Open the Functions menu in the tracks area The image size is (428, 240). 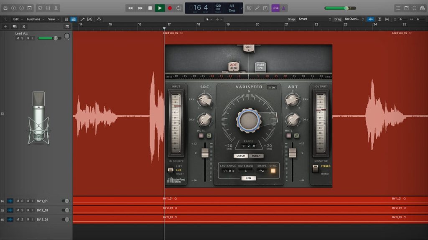34,19
